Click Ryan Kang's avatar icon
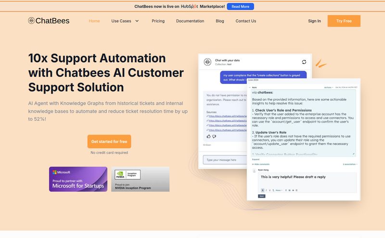The height and width of the screenshot is (238, 385). coord(254,171)
